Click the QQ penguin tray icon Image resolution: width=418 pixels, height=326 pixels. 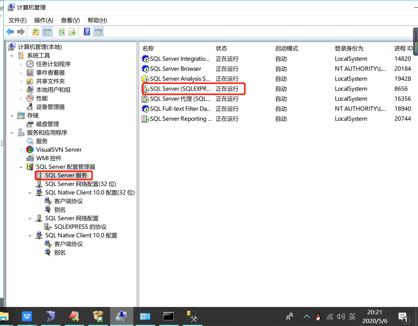318,317
